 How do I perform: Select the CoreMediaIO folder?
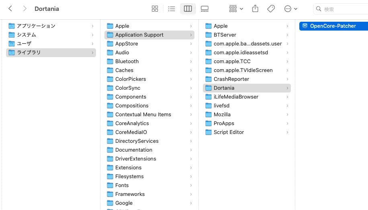(x=149, y=132)
